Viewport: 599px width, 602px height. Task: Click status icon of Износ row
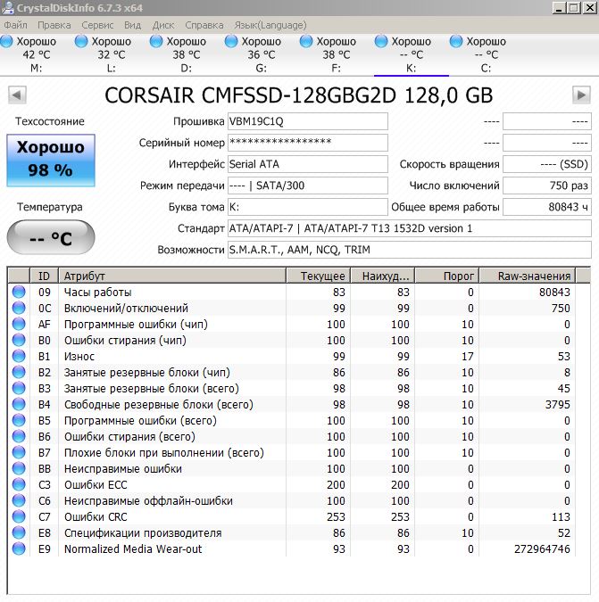tap(19, 356)
